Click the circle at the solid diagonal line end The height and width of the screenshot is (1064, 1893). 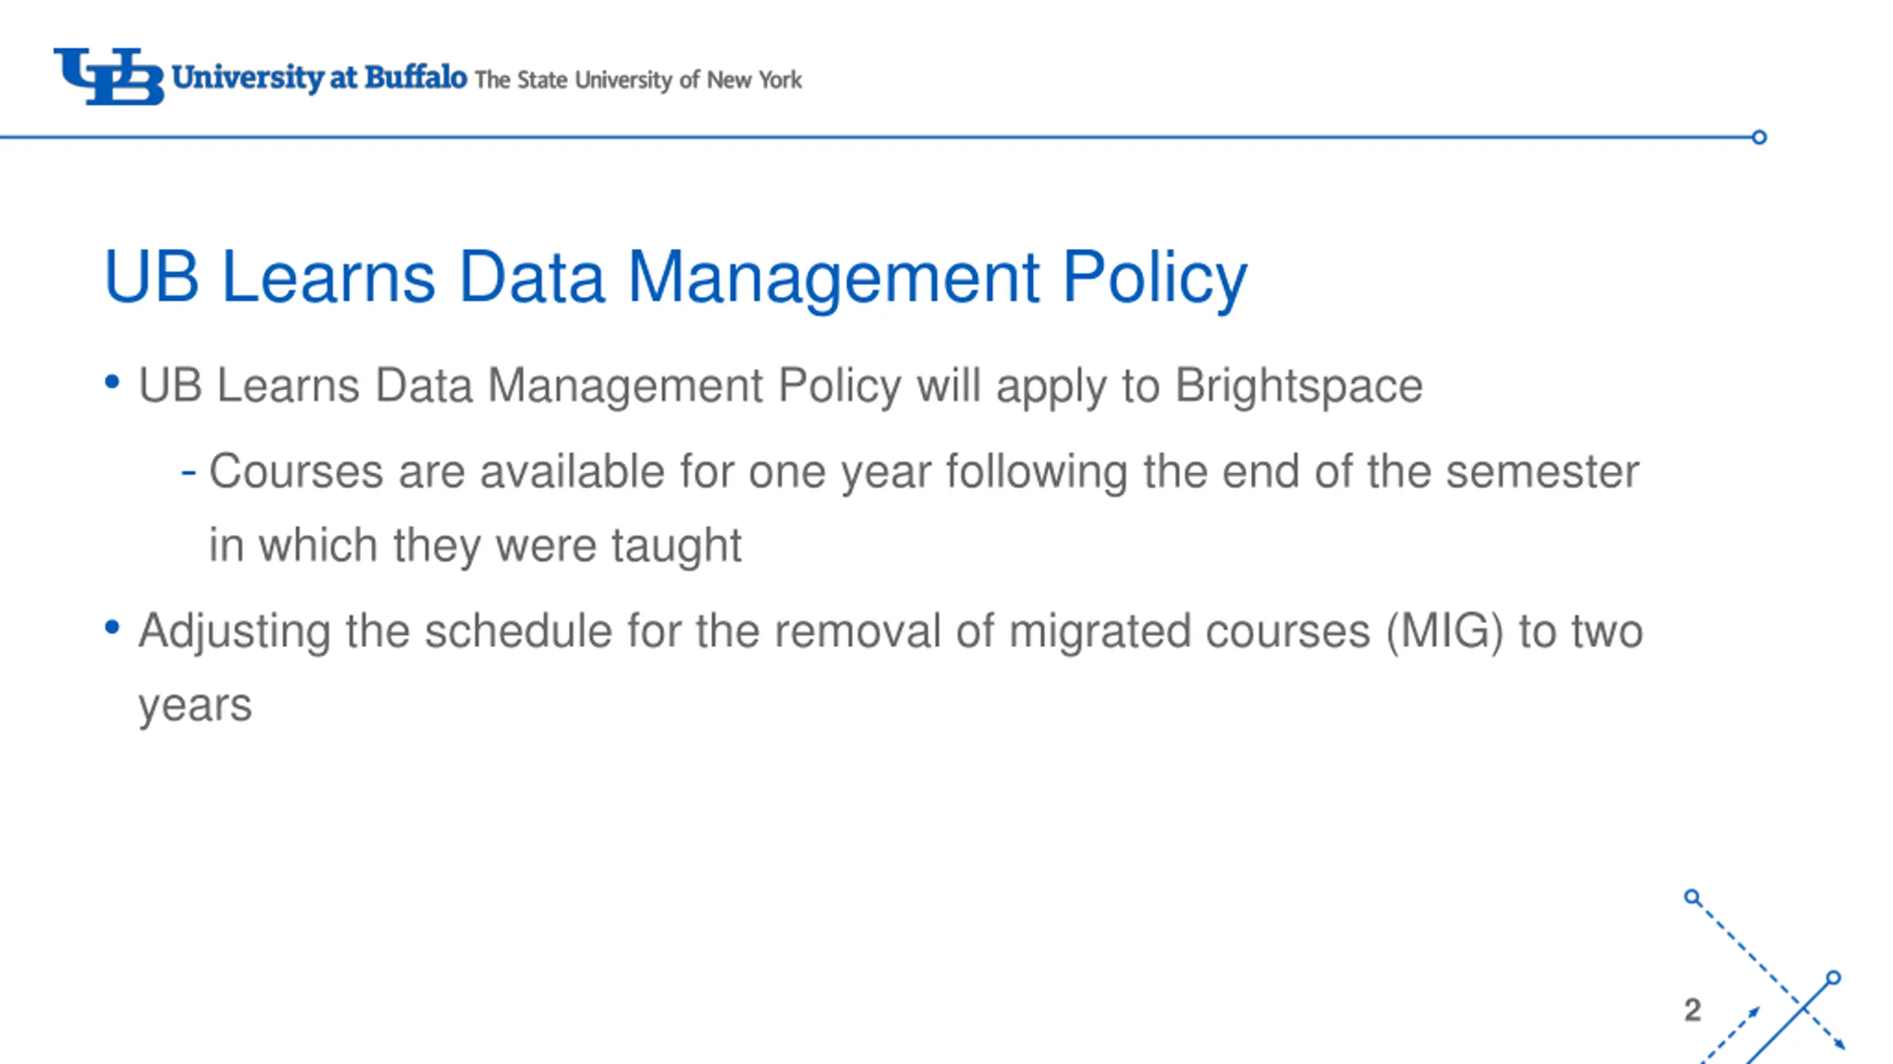(1833, 978)
